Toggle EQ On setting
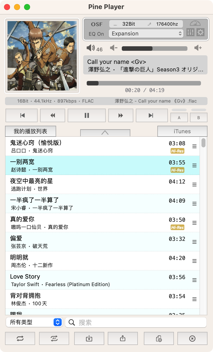 (96, 34)
